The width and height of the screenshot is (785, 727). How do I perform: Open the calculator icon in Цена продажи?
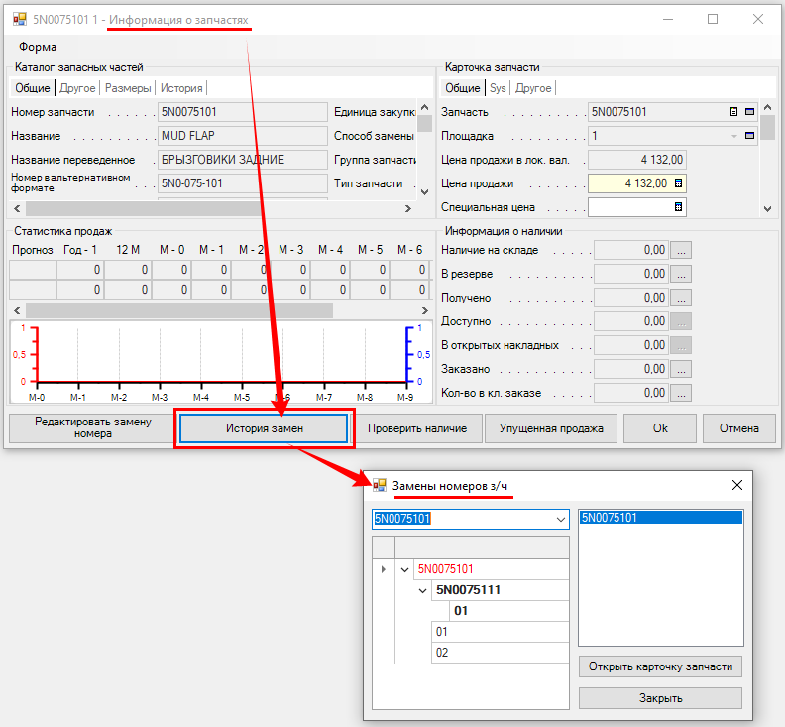tap(679, 183)
